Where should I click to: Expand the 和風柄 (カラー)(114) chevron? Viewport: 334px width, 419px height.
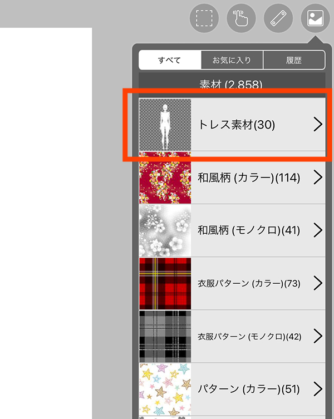coord(318,178)
